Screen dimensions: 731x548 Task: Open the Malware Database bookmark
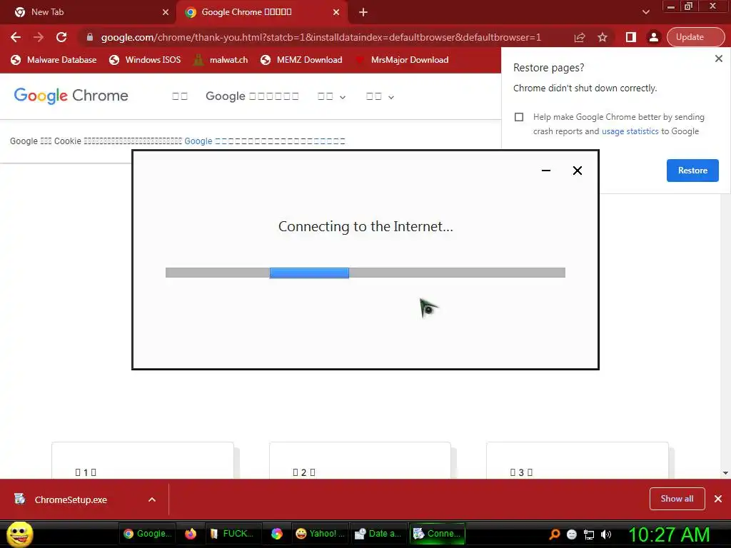click(x=54, y=60)
